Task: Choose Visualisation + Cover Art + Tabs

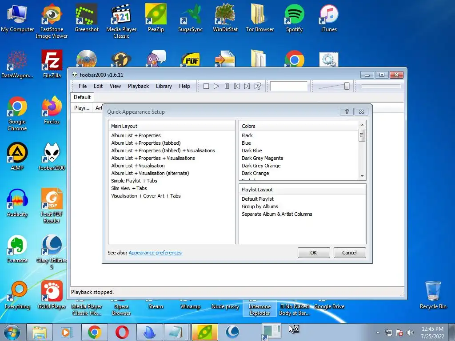Action: tap(146, 196)
